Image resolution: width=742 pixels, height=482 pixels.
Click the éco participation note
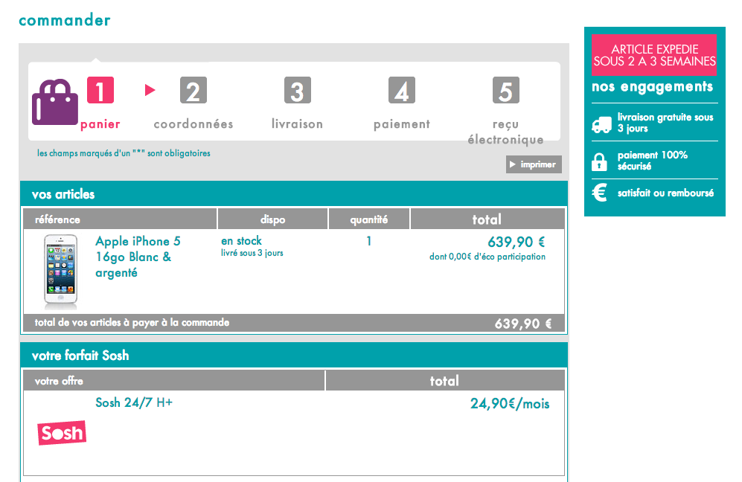coord(487,257)
